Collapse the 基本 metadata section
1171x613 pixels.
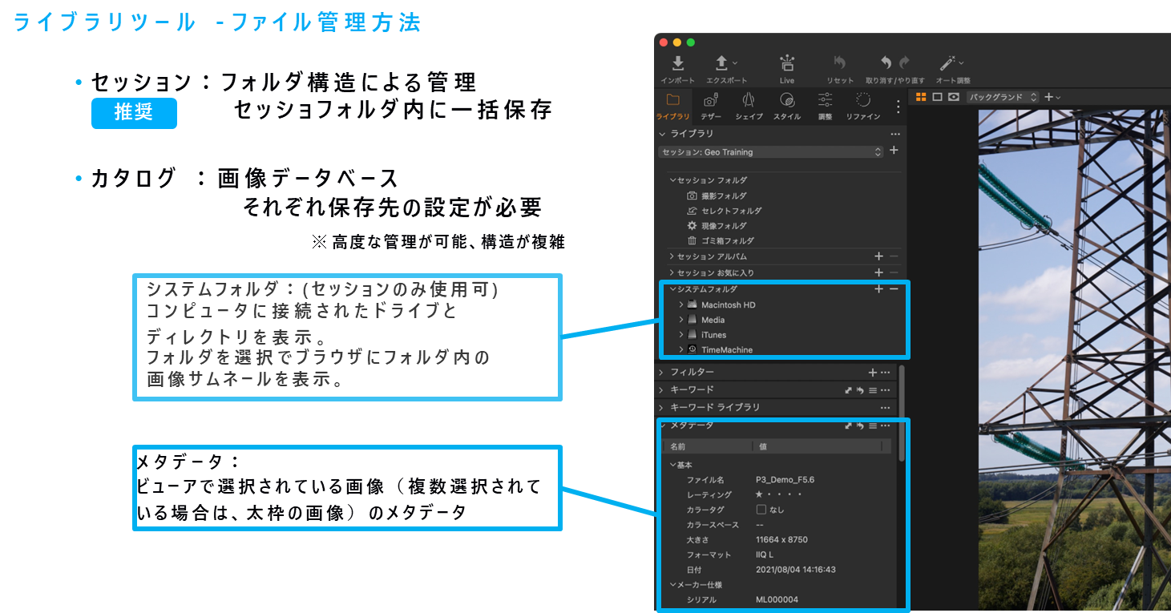coord(673,465)
